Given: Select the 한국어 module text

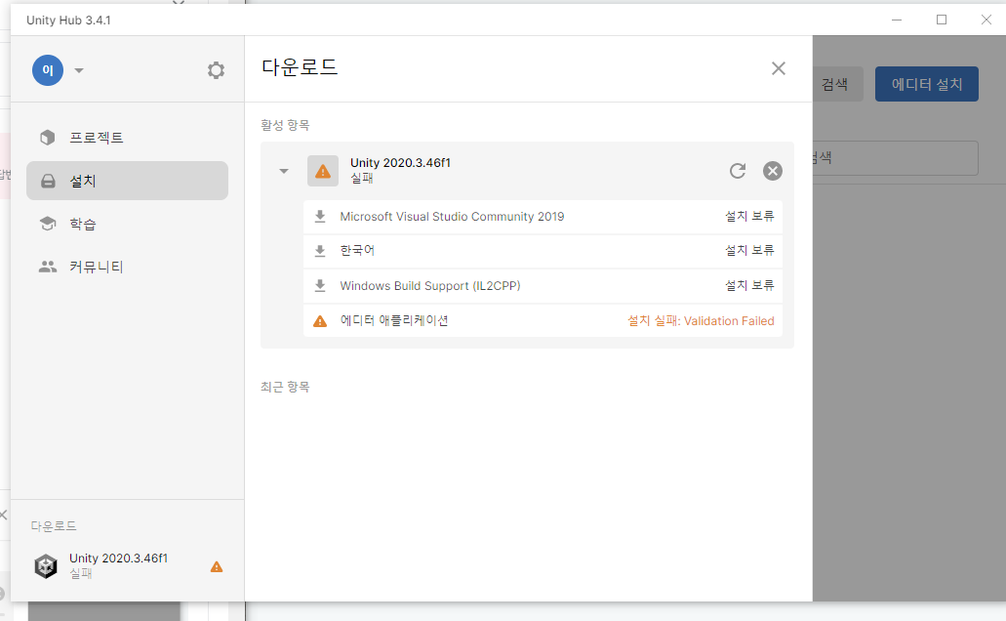Looking at the screenshot, I should click(357, 251).
